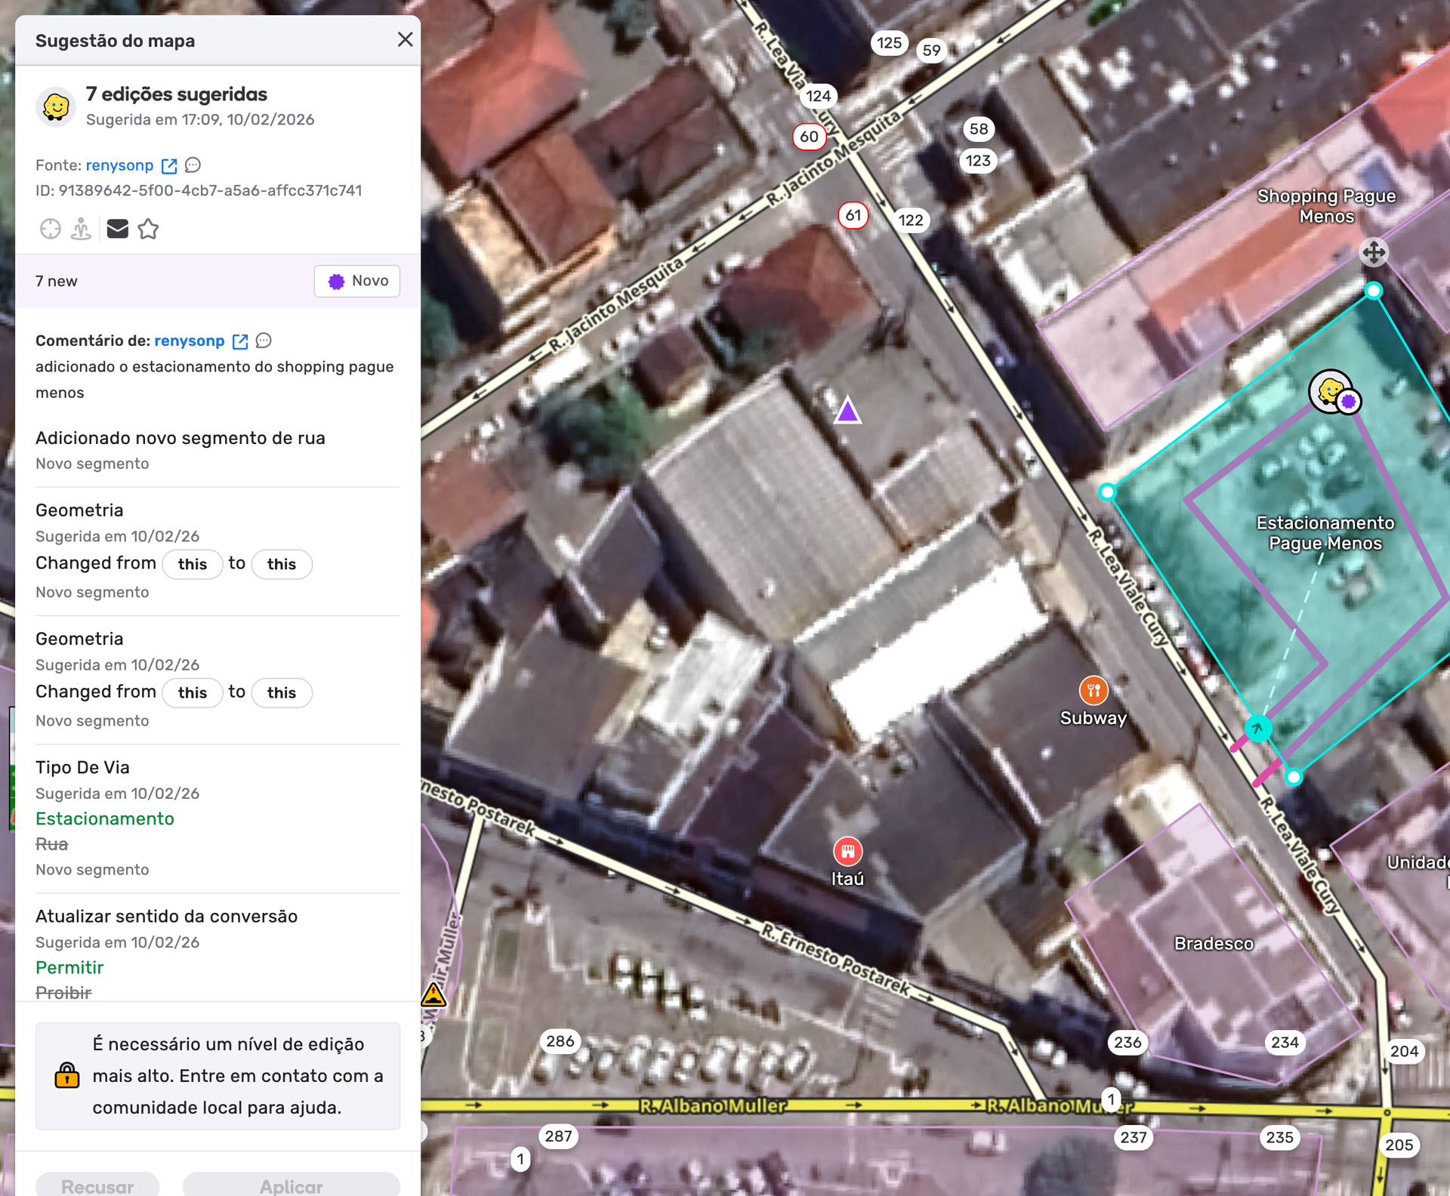
Task: Click the purple triangle marker on map
Action: 847,412
